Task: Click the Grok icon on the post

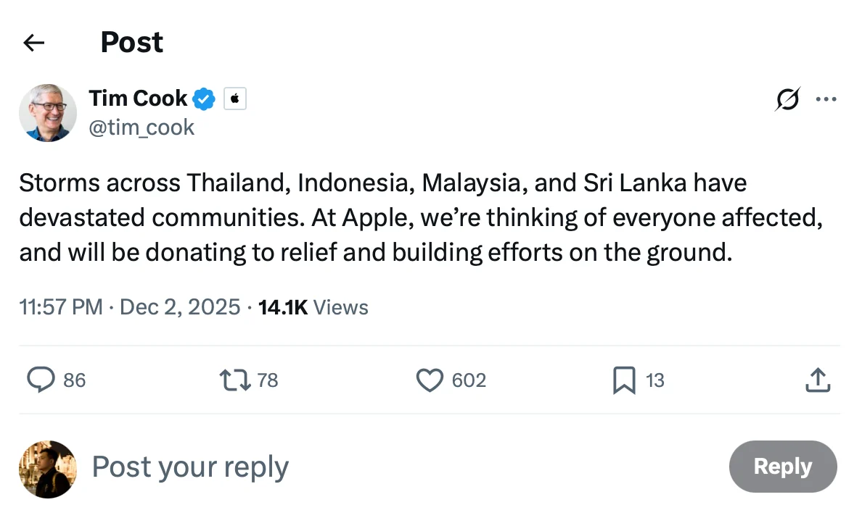Action: [x=787, y=99]
